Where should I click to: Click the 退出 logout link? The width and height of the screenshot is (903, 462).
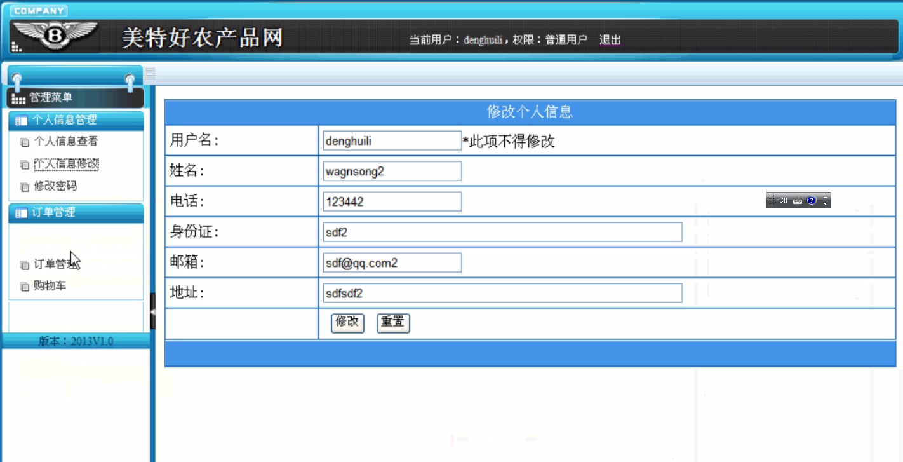pos(610,40)
